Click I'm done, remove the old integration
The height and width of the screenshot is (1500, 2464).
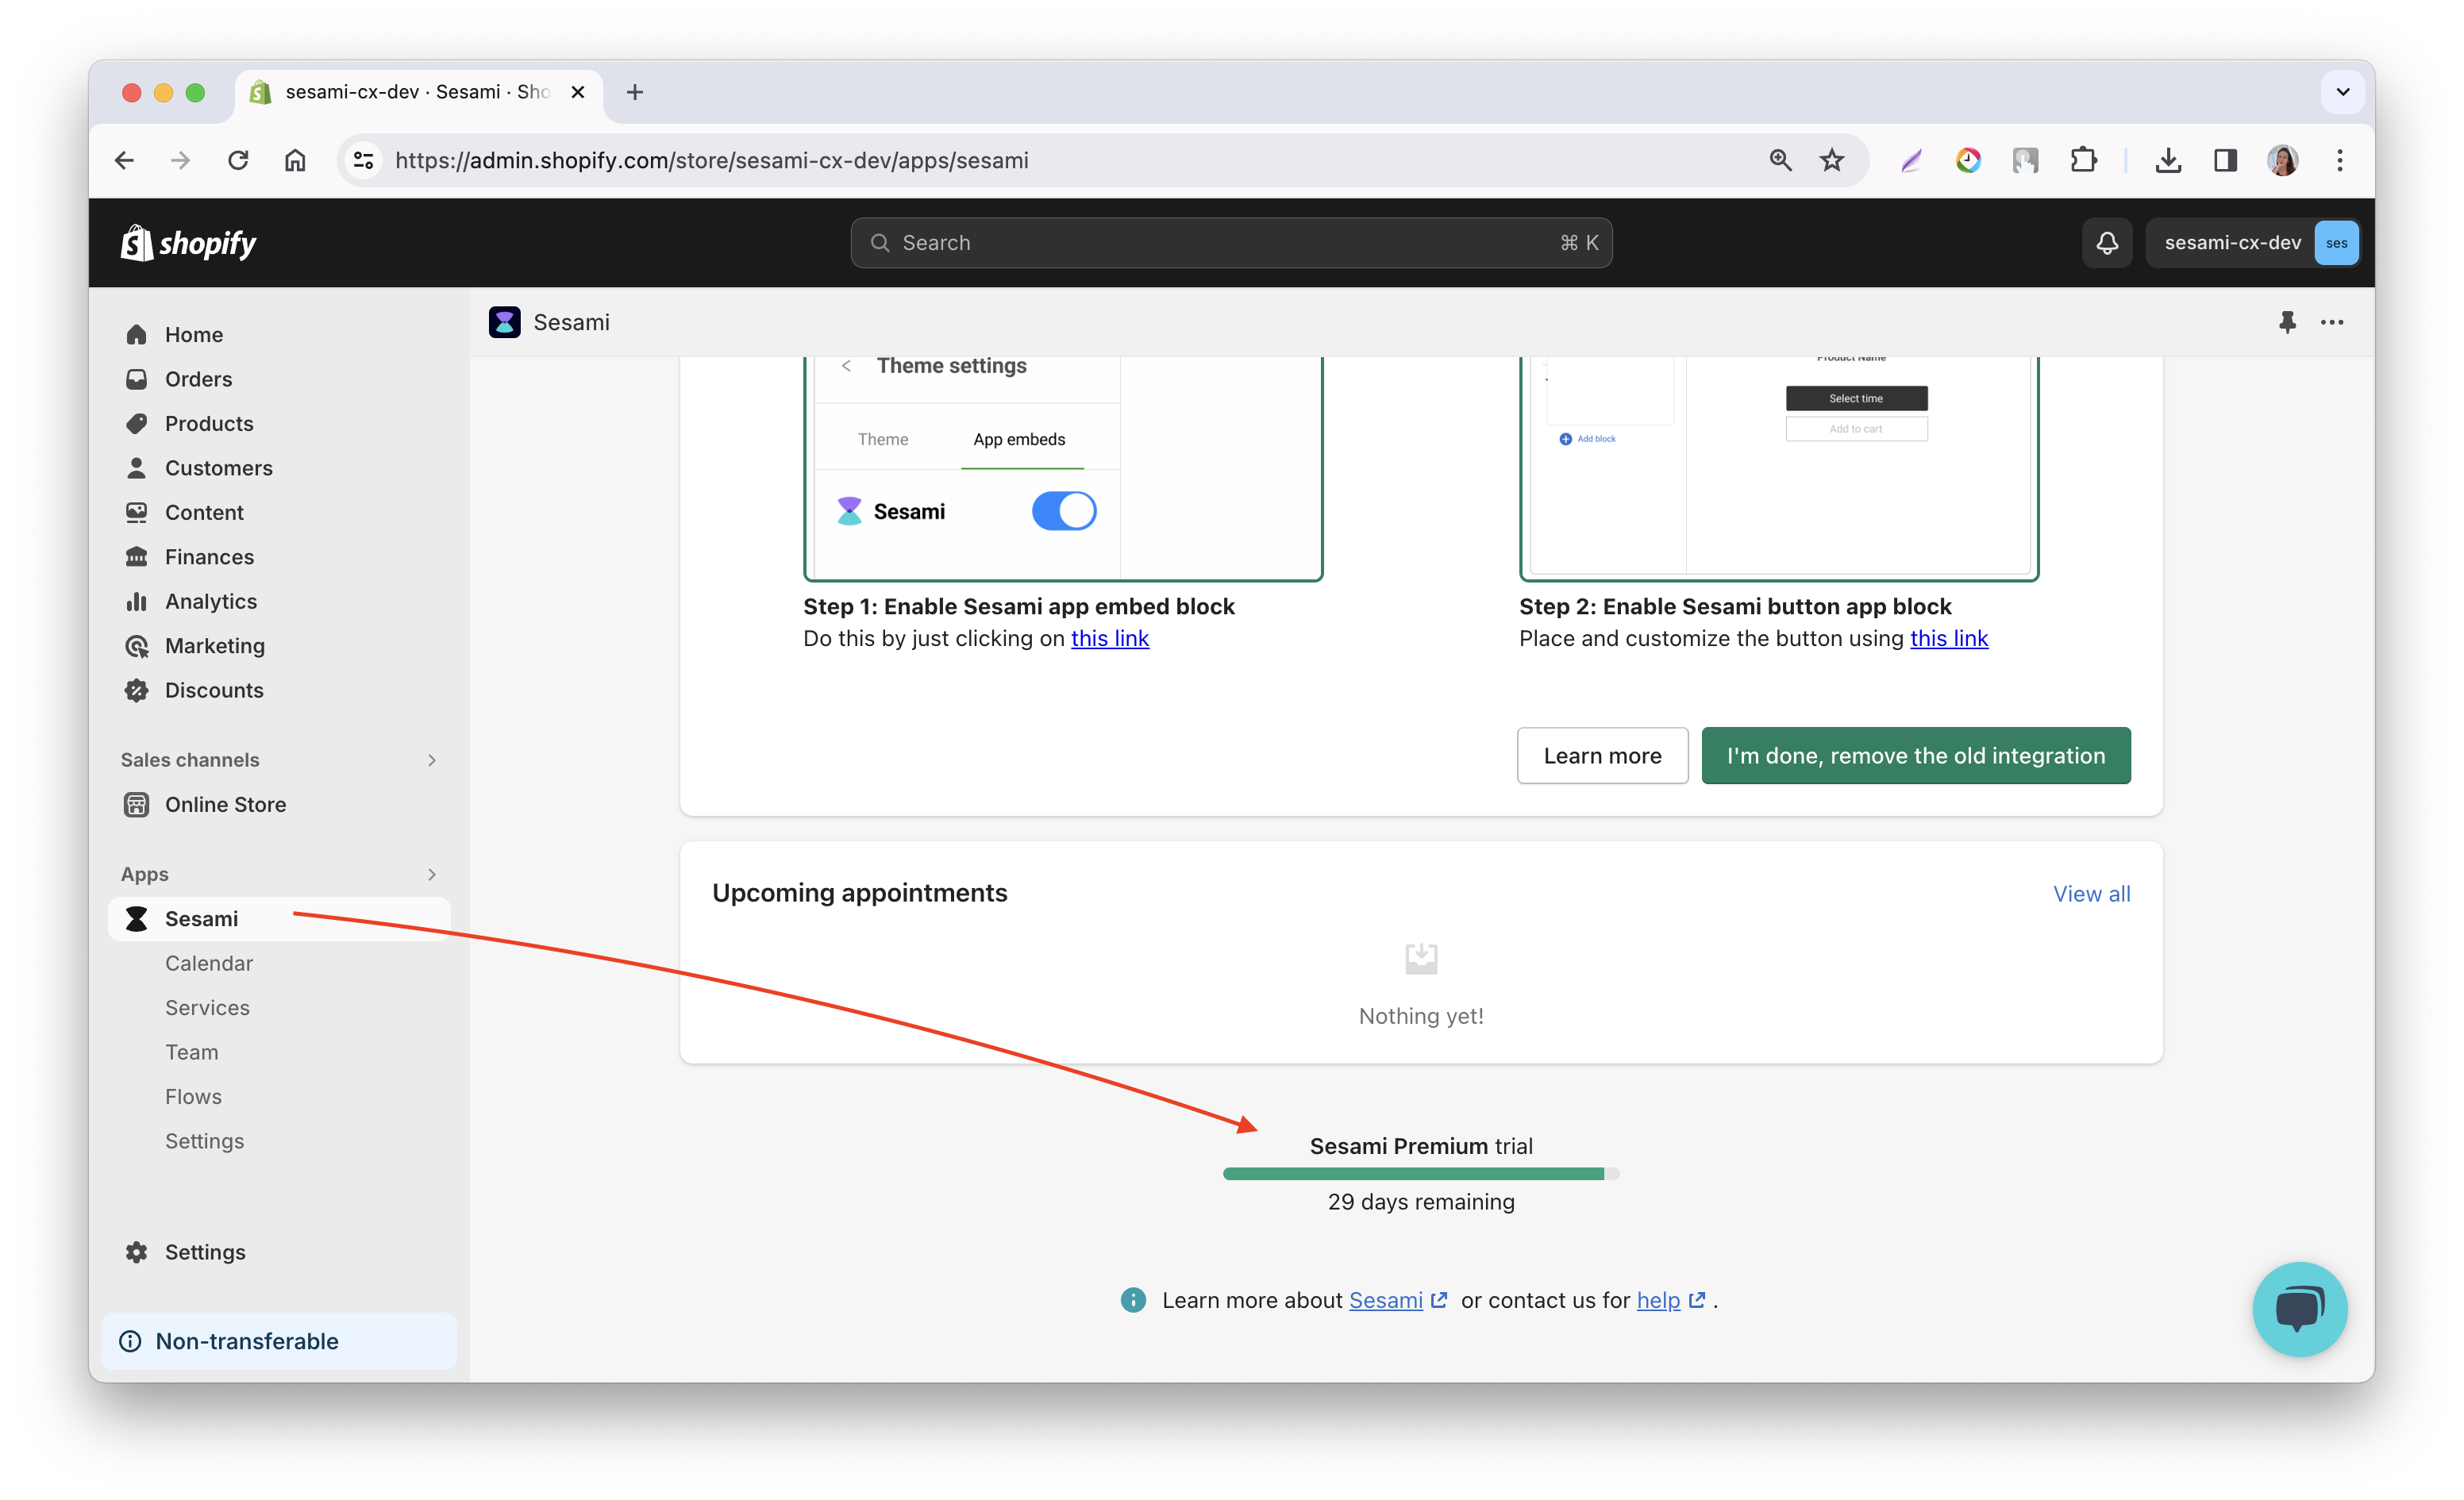tap(1916, 755)
